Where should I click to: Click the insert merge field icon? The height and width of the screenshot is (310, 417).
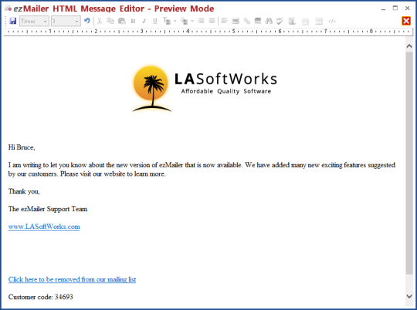(x=292, y=22)
